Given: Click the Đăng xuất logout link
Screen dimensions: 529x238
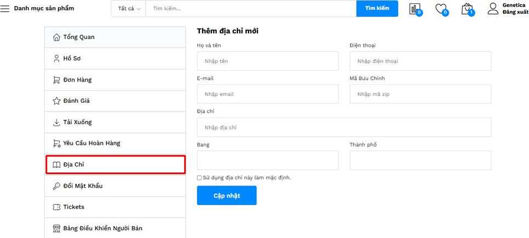Looking at the screenshot, I should (515, 12).
